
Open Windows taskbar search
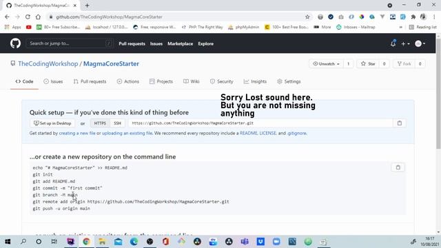pyautogui.click(x=23, y=242)
